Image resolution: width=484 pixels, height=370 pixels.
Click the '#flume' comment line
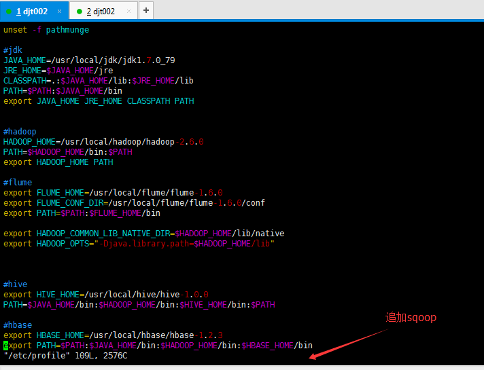18,183
